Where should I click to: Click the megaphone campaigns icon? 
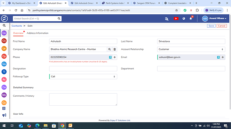(4, 115)
